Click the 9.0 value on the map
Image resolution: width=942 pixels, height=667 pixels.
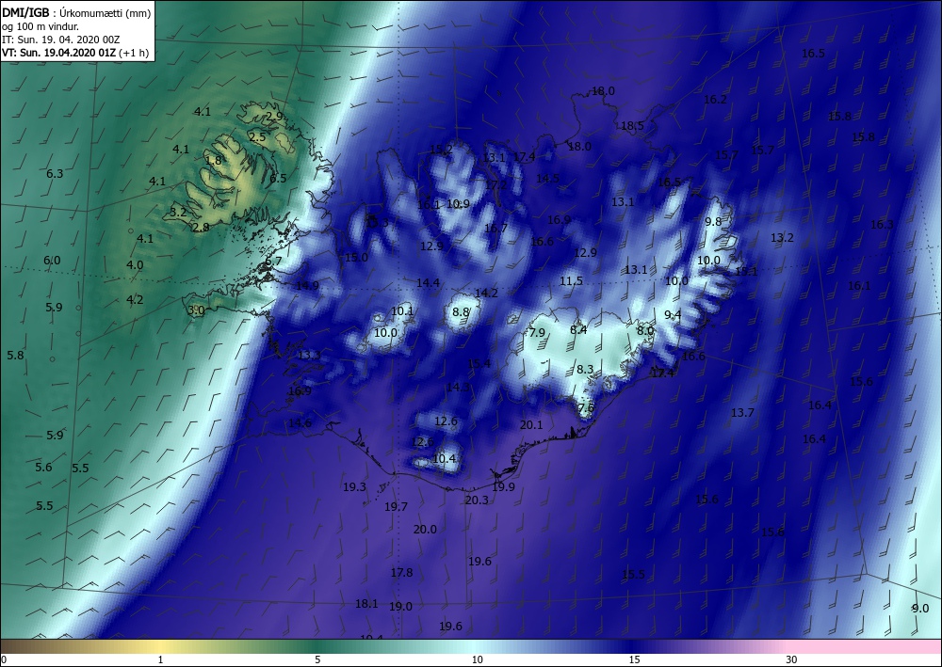(920, 609)
